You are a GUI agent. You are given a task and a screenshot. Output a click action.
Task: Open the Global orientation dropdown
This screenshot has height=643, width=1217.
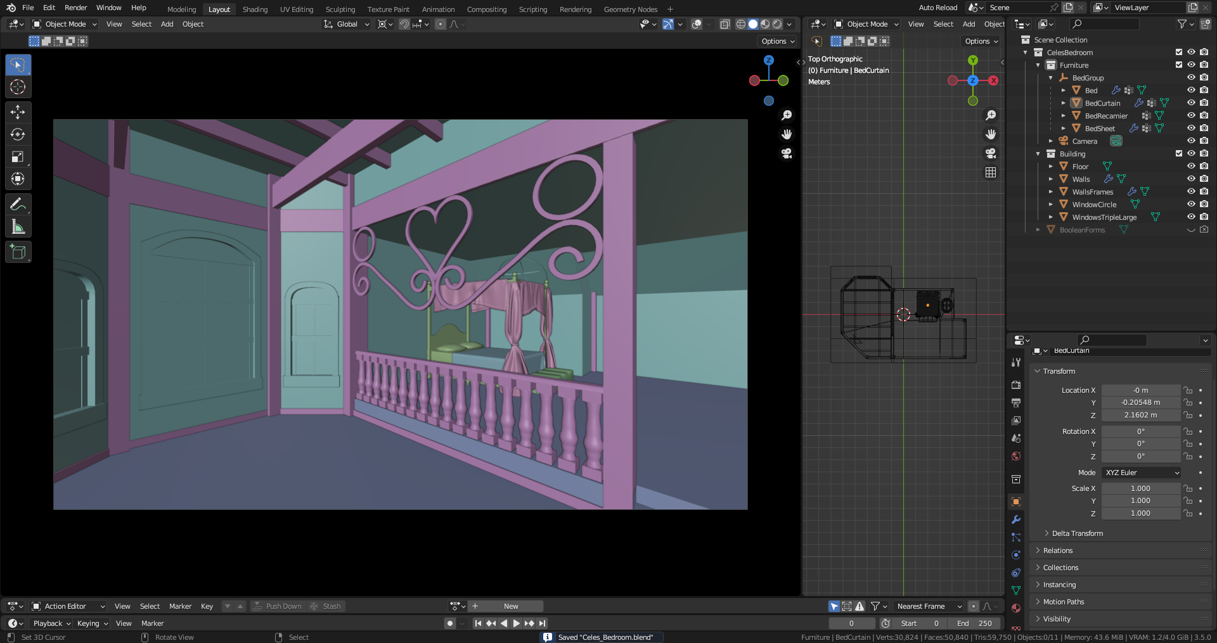(x=346, y=24)
